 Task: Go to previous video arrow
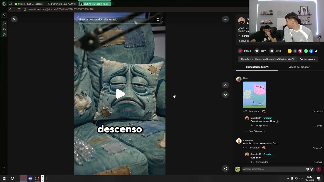tap(225, 85)
